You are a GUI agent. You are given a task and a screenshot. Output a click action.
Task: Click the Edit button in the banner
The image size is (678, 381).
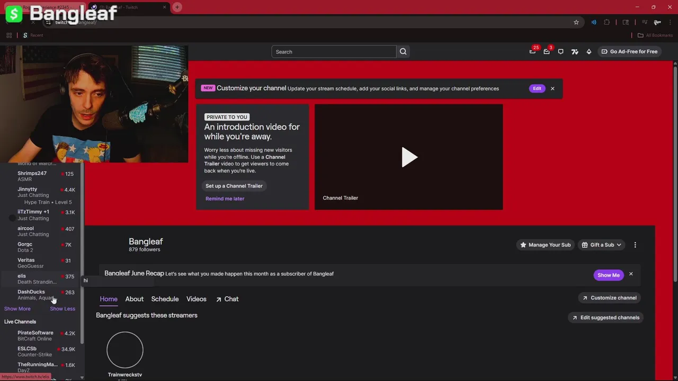point(537,88)
